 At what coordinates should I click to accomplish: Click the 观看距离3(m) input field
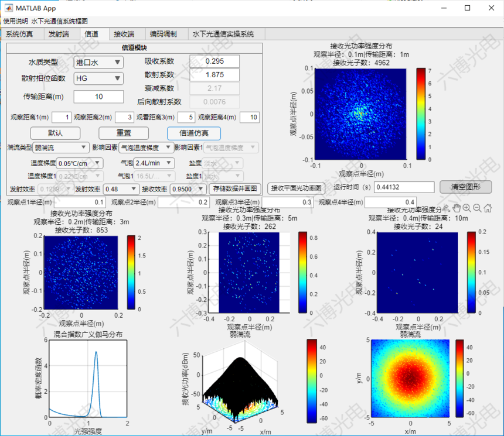tap(186, 117)
